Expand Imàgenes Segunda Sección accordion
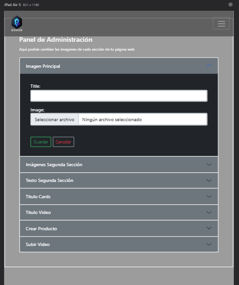Screen dimensions: 239x285 coord(119,164)
